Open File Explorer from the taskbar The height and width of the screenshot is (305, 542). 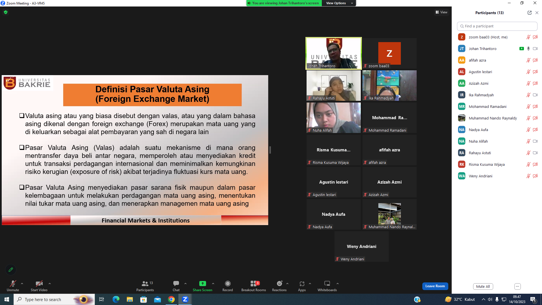(x=130, y=299)
